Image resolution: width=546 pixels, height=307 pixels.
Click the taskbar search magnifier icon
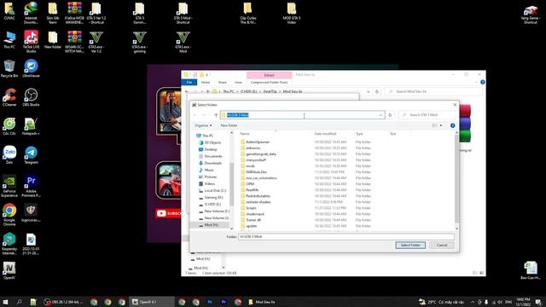click(19, 302)
